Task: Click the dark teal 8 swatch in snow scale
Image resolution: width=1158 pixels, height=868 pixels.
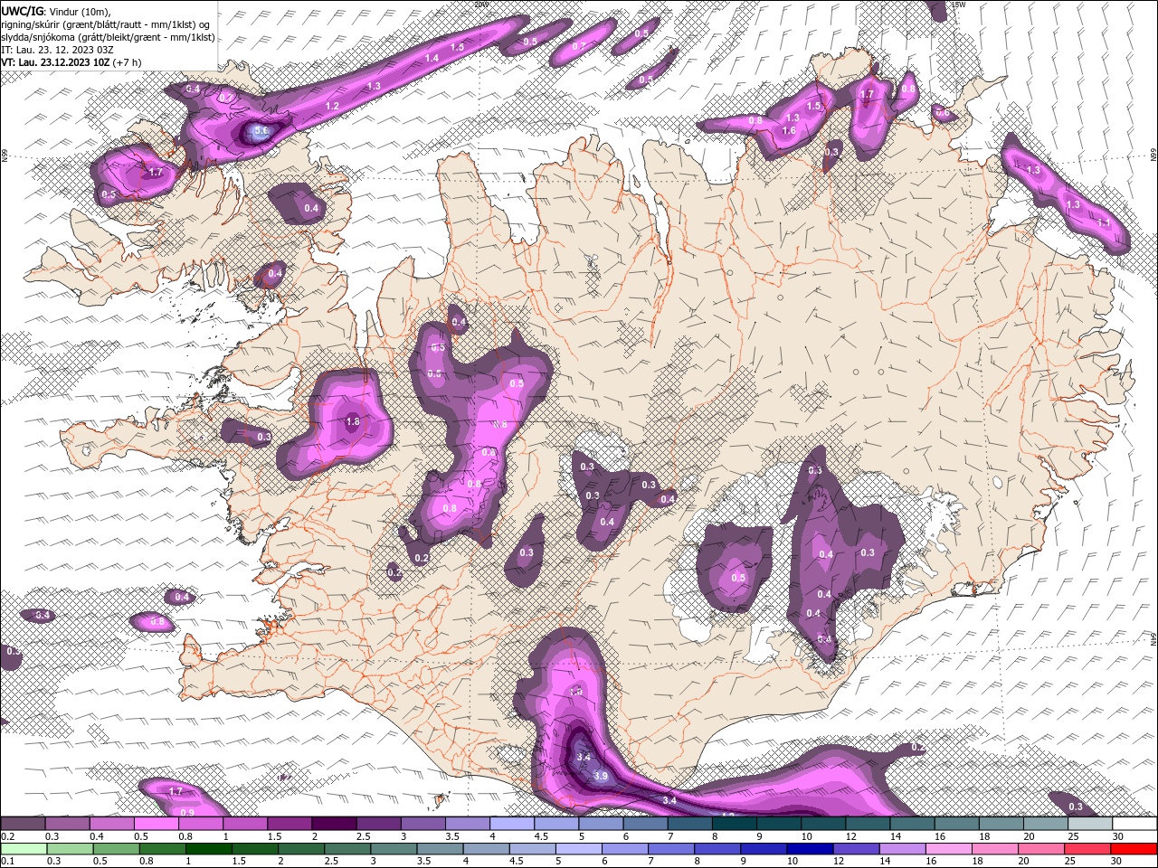Action: (735, 824)
